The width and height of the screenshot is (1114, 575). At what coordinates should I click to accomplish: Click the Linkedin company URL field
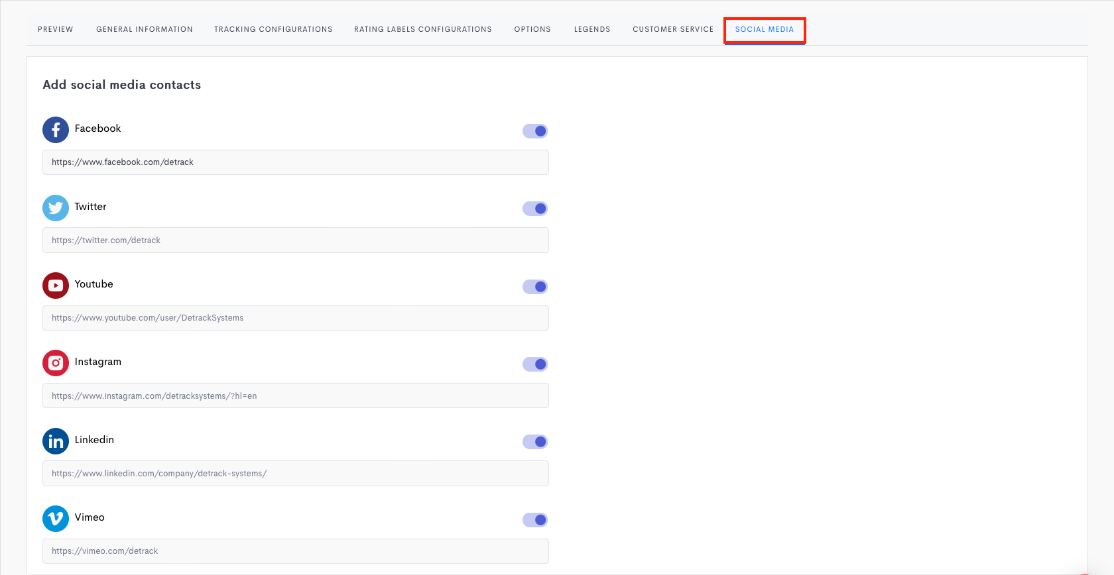pos(296,474)
